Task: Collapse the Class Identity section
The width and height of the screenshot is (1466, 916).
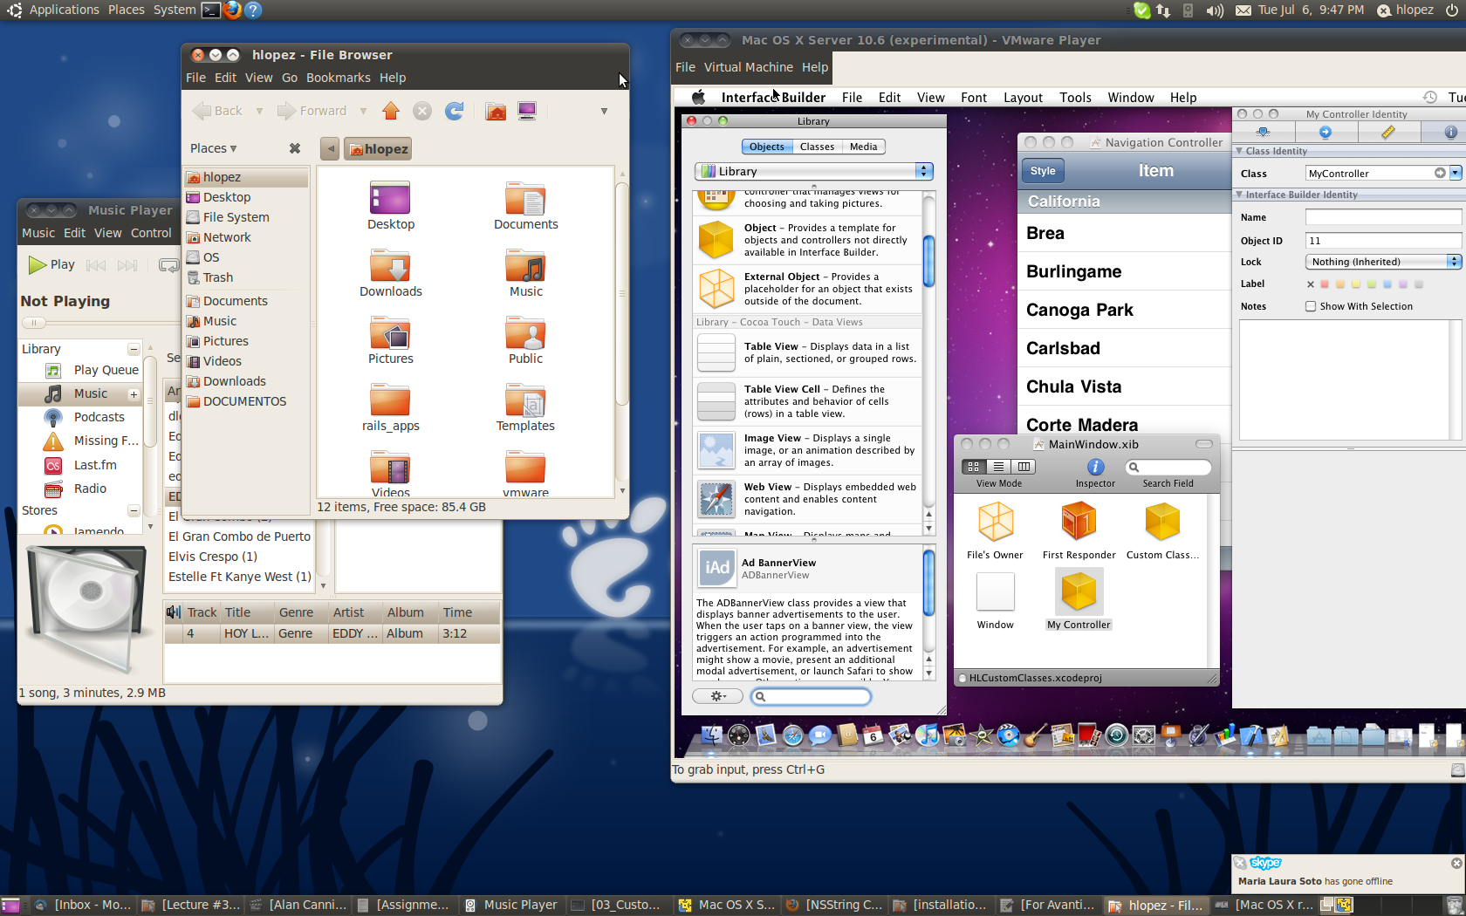Action: tap(1239, 151)
